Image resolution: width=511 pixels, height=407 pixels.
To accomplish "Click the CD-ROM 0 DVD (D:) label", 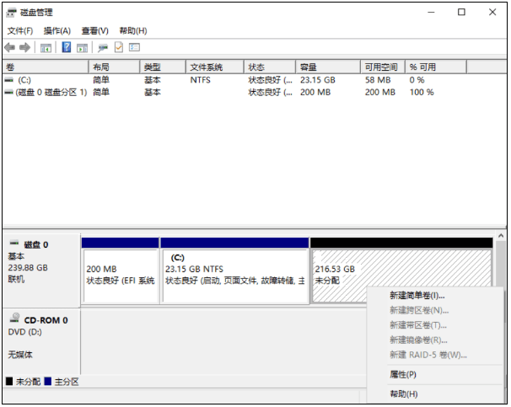I will [x=41, y=341].
